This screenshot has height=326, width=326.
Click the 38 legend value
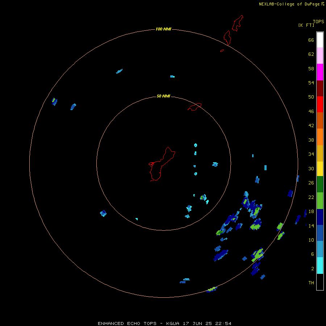pyautogui.click(x=311, y=140)
